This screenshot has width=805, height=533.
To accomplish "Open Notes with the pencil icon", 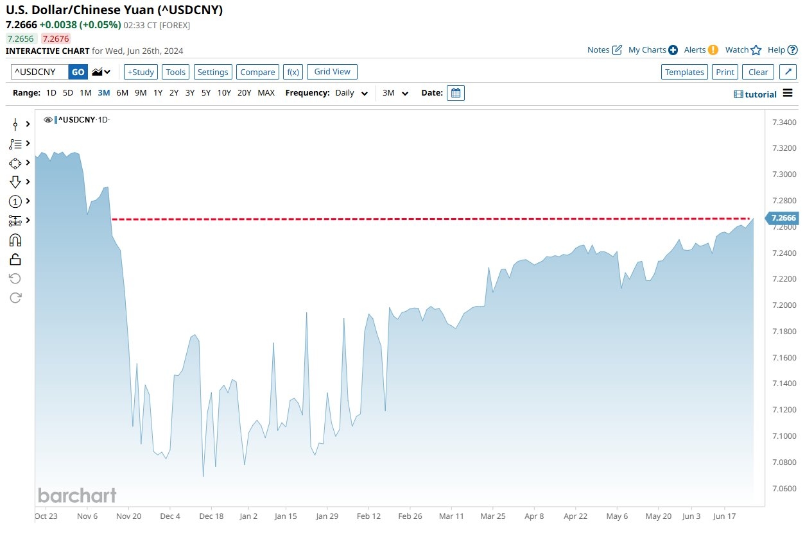I will [617, 50].
